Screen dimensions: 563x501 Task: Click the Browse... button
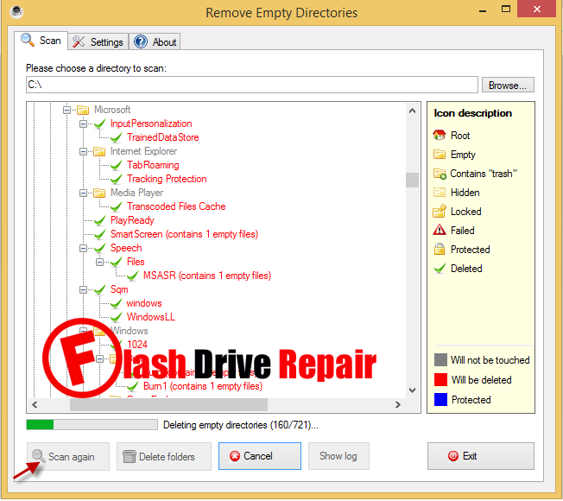coord(508,86)
